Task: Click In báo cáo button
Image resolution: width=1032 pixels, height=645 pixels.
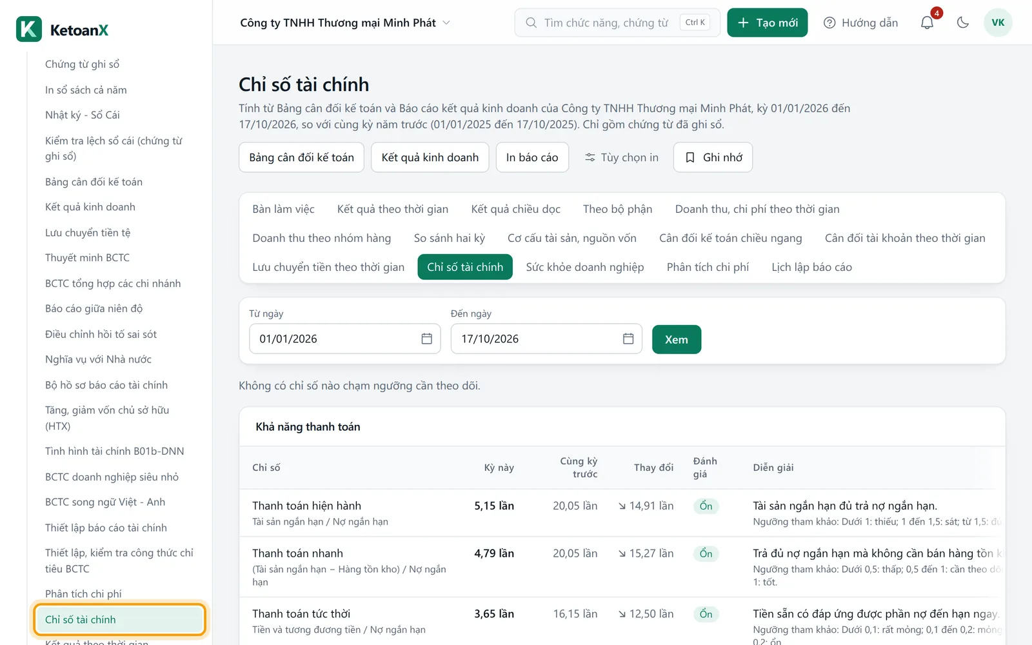Action: [x=532, y=157]
